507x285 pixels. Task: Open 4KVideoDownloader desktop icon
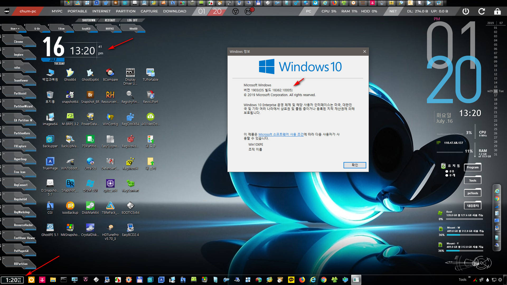(x=150, y=119)
